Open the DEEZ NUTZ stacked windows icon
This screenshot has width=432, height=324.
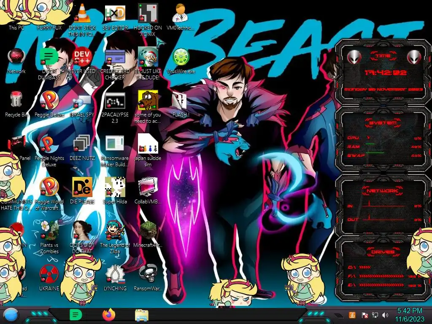point(82,143)
